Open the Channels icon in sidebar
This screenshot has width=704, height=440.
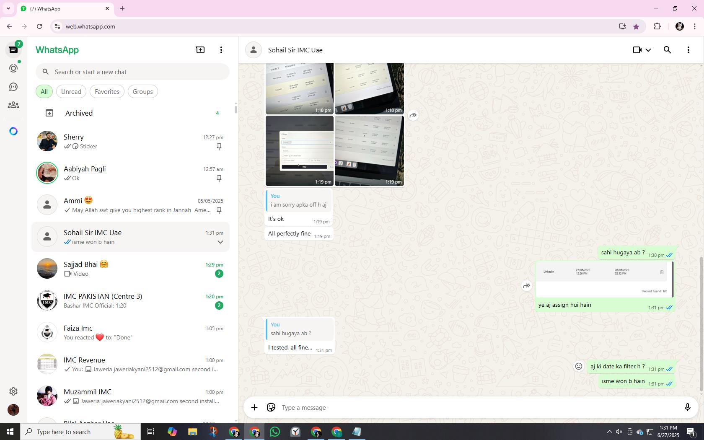pyautogui.click(x=13, y=87)
